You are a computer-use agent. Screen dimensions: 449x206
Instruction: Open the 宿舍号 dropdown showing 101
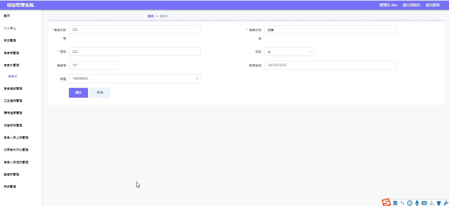pos(94,65)
